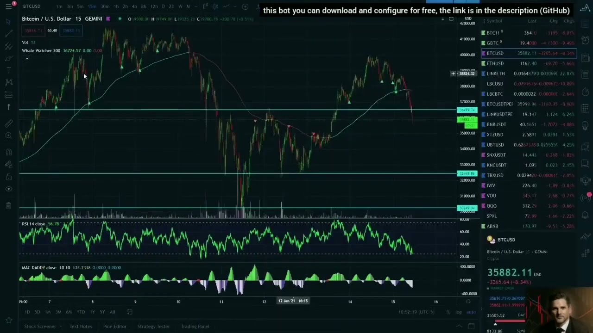Click the fullscreen square icon above price scale
This screenshot has width=593, height=333.
pos(451,19)
